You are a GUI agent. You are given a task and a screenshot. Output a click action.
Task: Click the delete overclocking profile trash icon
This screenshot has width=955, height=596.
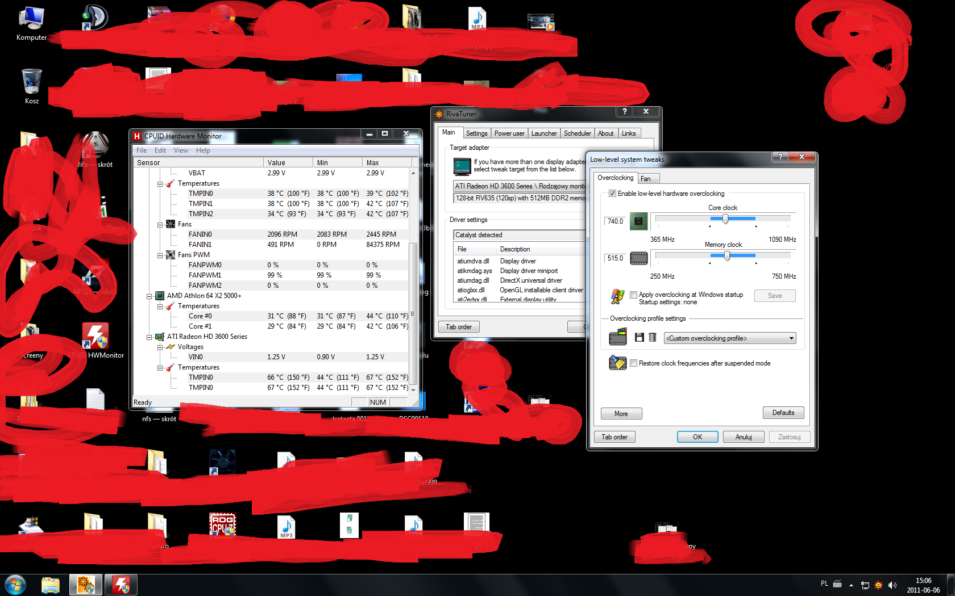[x=653, y=338]
